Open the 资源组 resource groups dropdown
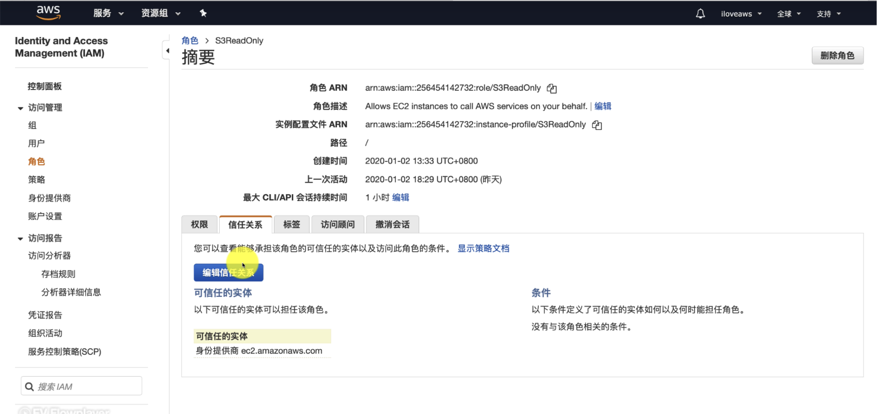Viewport: 878px width, 414px height. point(161,13)
